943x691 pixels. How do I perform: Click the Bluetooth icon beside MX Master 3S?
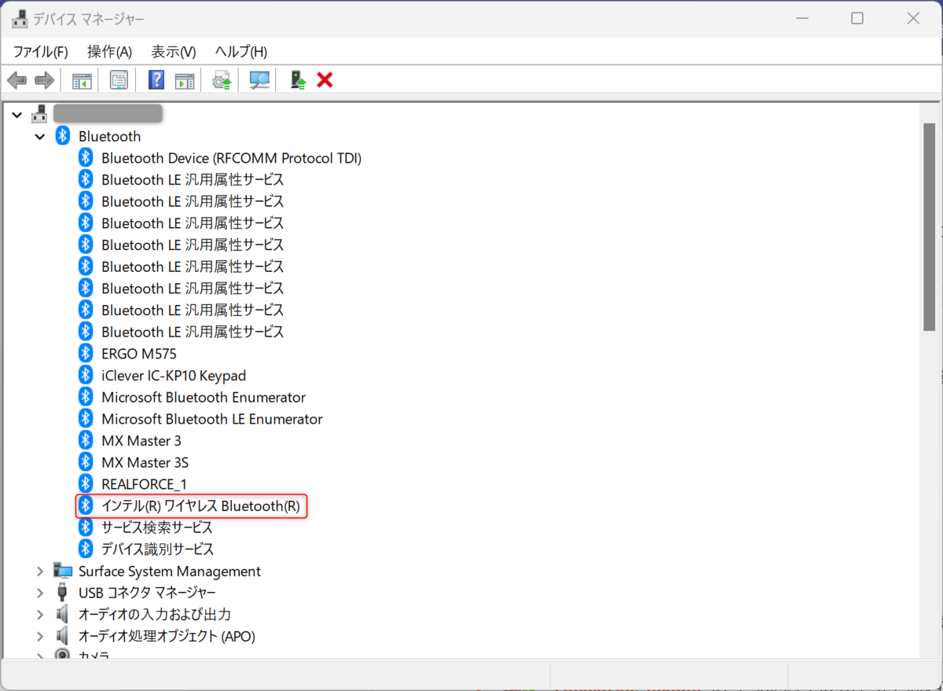(86, 462)
